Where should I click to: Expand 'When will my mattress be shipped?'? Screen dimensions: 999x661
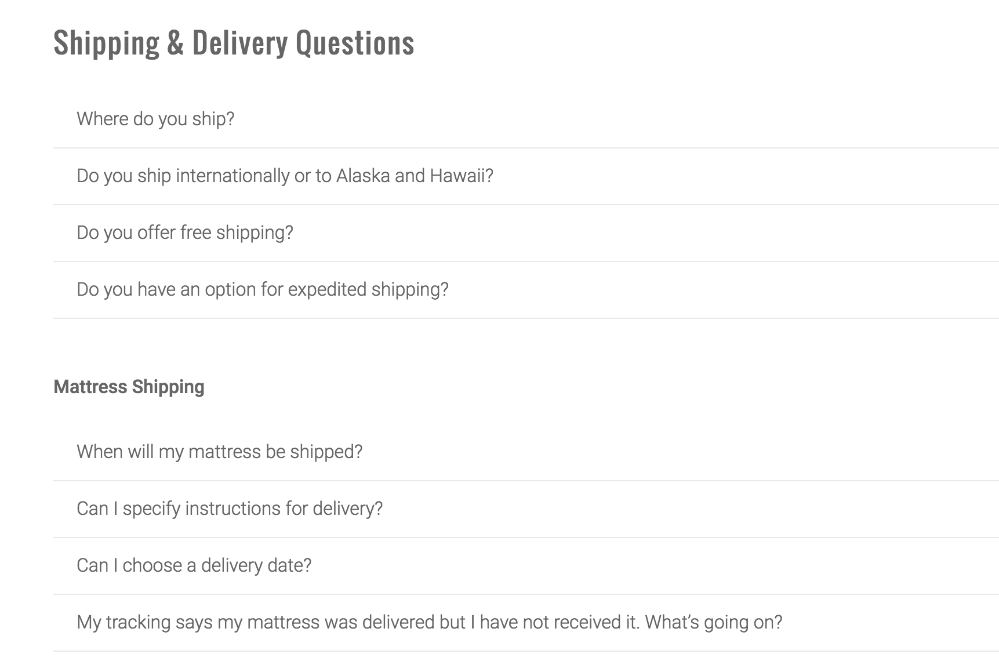pyautogui.click(x=526, y=452)
